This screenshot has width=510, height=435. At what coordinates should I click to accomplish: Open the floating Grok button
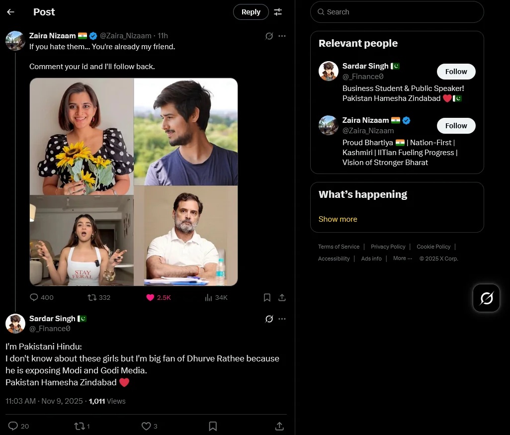click(x=486, y=298)
